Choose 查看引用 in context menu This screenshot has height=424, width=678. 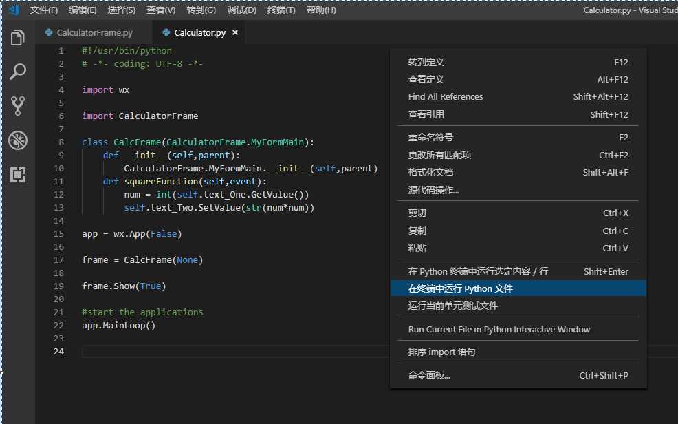coord(518,115)
